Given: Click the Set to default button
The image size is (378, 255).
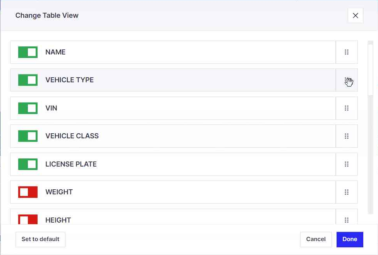Looking at the screenshot, I should 40,239.
